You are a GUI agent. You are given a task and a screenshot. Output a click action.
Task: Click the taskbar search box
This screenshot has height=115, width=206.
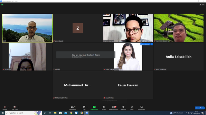tap(23, 113)
